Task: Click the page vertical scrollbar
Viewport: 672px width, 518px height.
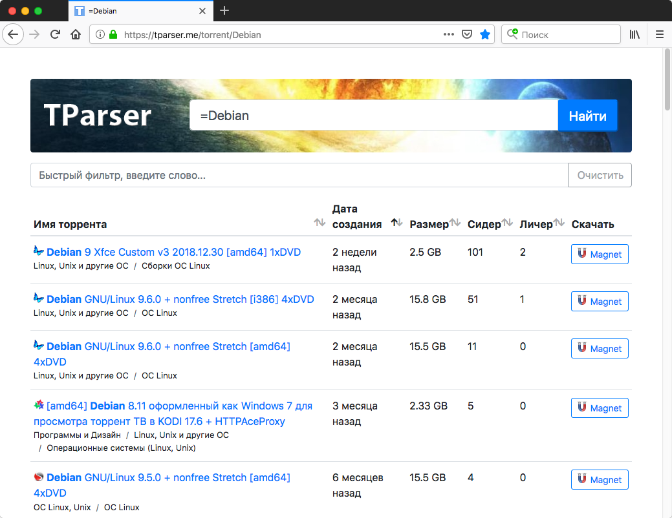Action: [667, 79]
